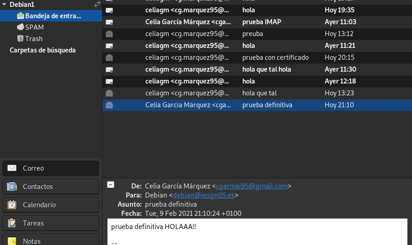The height and width of the screenshot is (245, 412).
Task: Select the 'prueba con certificado' message
Action: coord(275,57)
